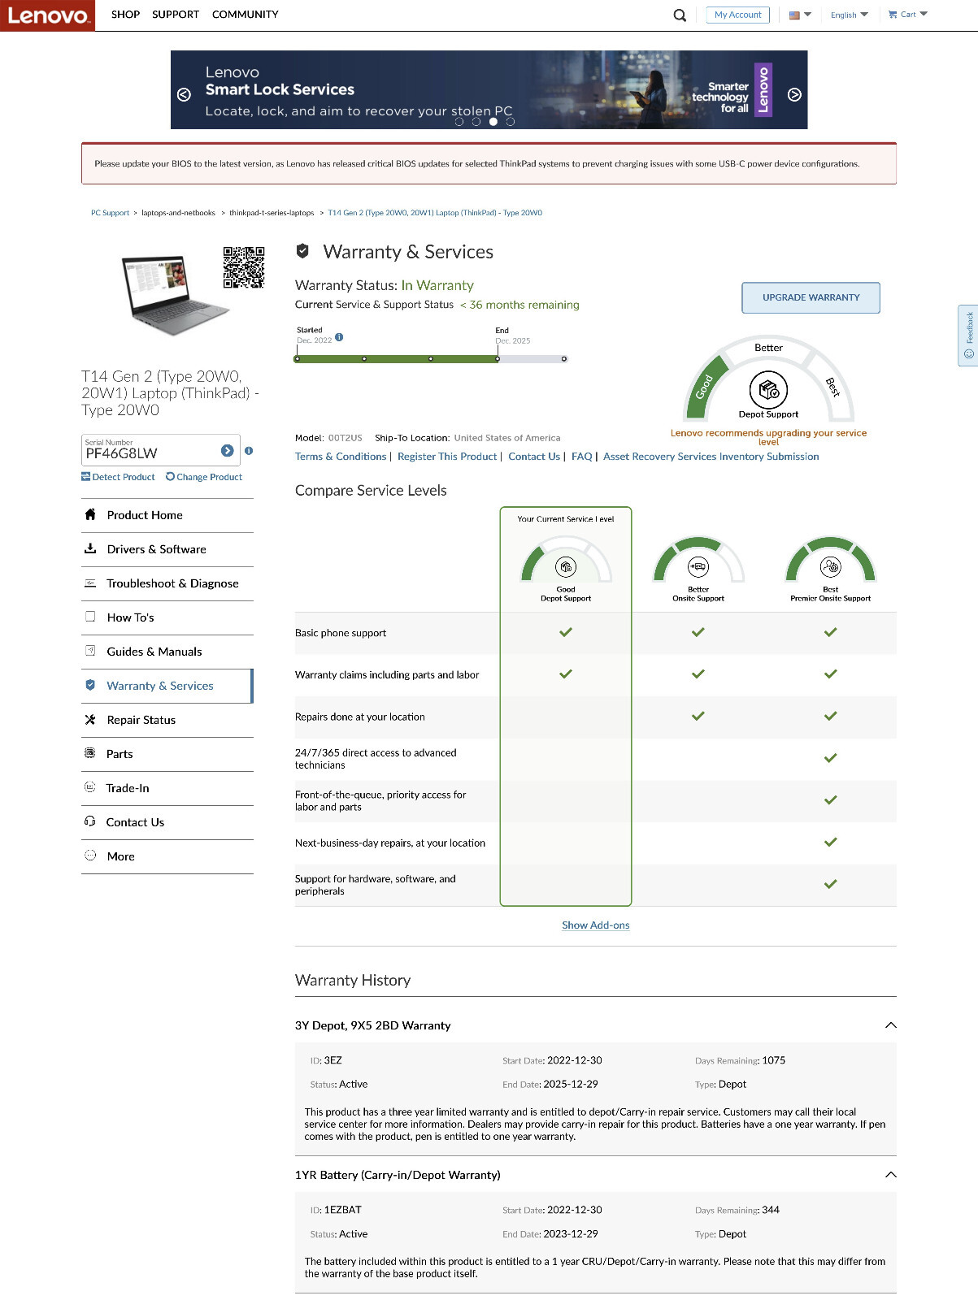Collapse the 1YR Battery warranty section
The image size is (978, 1300).
click(x=890, y=1175)
